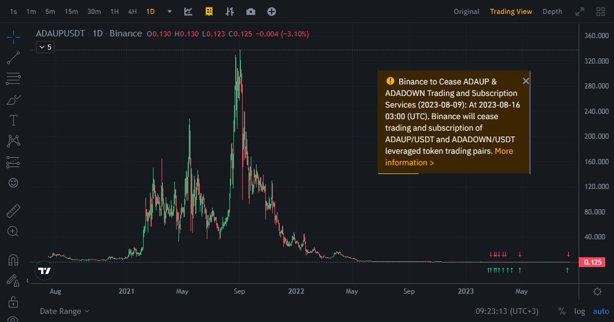Image resolution: width=614 pixels, height=322 pixels.
Task: Select the brush drawing tool
Action: [x=13, y=99]
